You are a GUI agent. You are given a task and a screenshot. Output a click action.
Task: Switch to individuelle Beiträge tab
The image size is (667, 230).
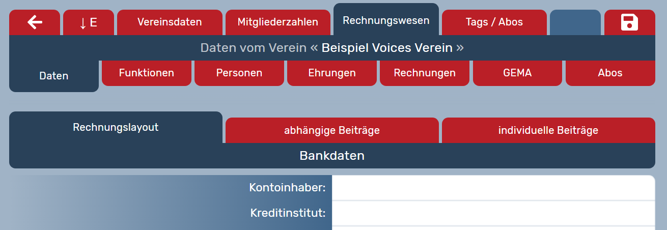tap(548, 130)
